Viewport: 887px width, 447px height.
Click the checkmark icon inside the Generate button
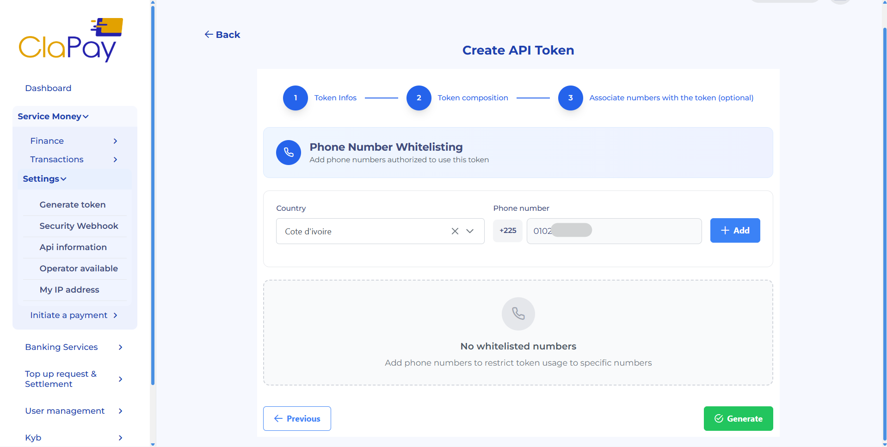(x=718, y=418)
